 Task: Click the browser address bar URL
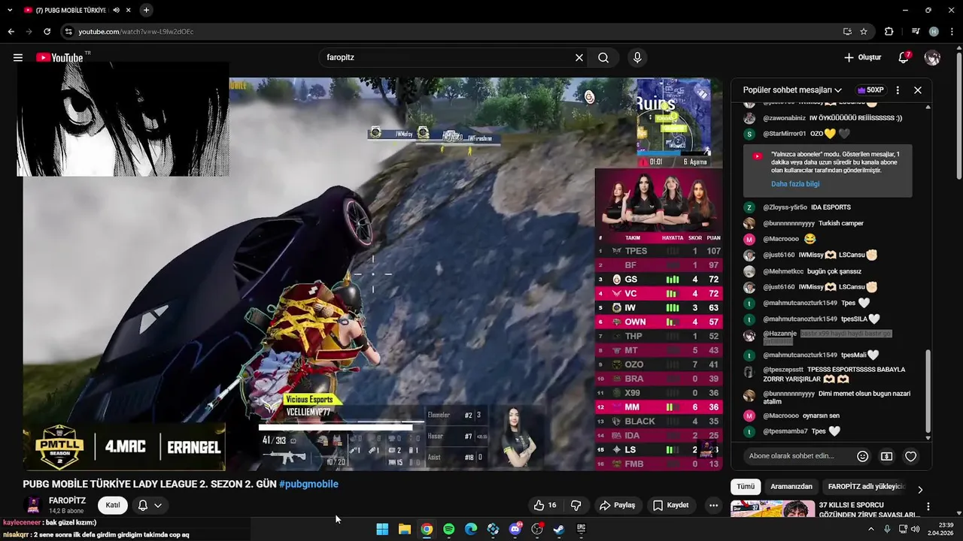click(136, 32)
